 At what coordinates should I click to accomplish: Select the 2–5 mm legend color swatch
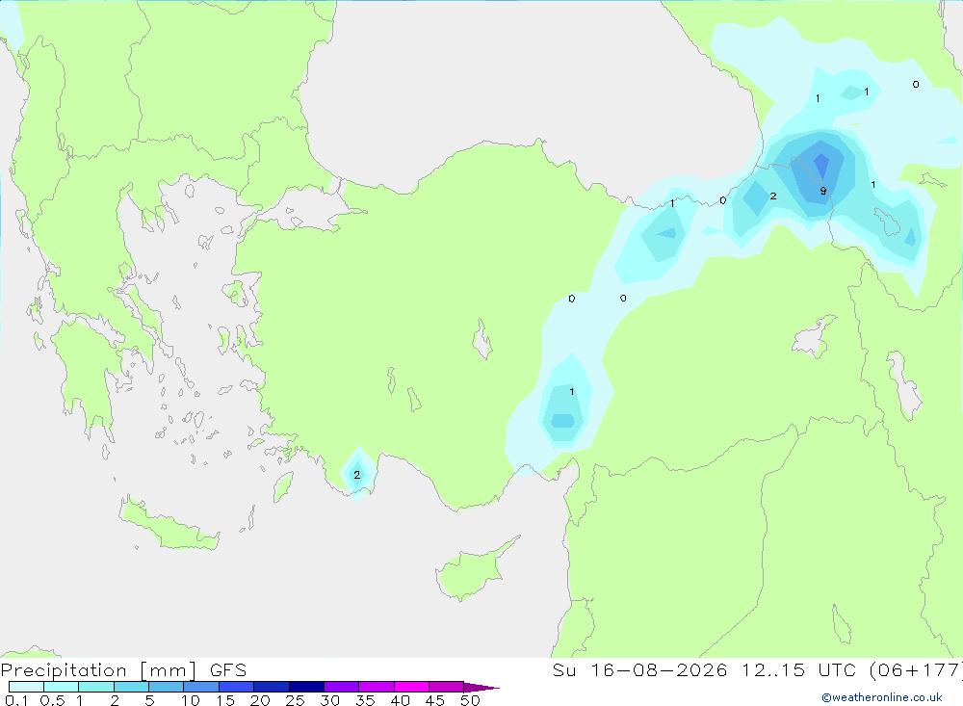coord(131,687)
